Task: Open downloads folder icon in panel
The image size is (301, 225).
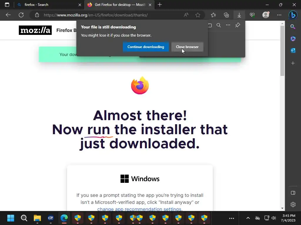Action: 210,25
